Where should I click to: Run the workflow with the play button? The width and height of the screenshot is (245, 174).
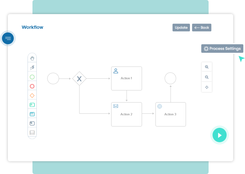tap(219, 135)
